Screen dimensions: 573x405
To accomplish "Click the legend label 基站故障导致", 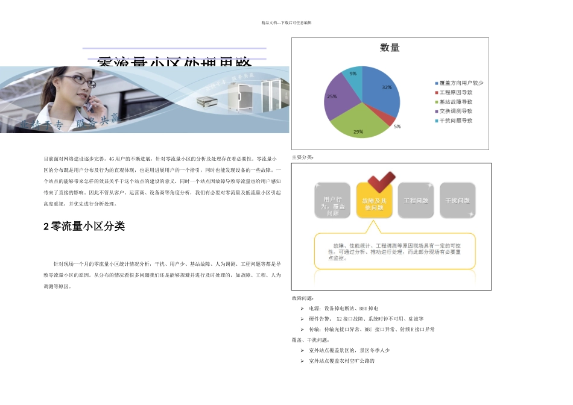I will [x=456, y=102].
